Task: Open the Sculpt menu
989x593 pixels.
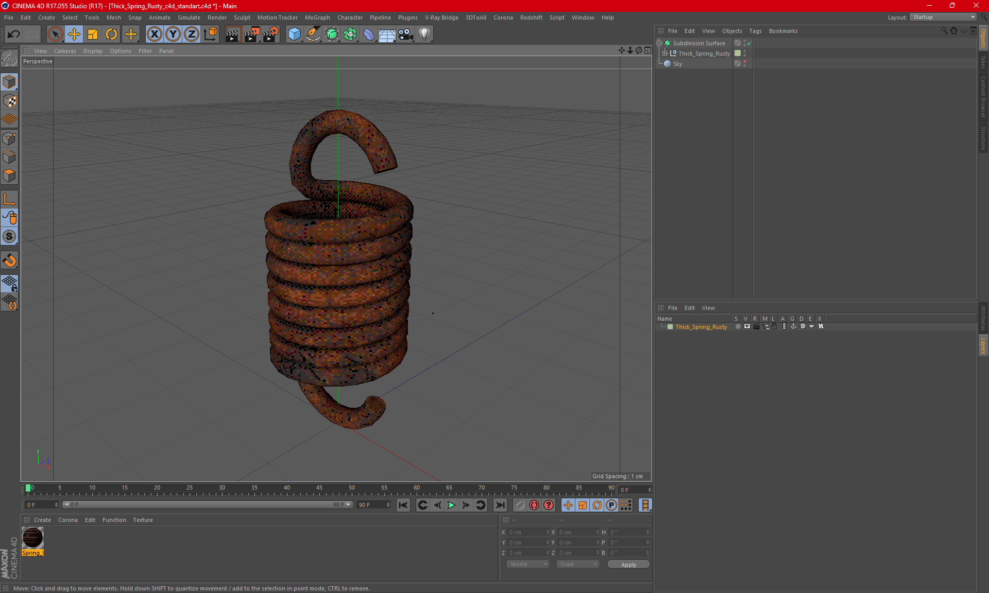Action: 242,18
